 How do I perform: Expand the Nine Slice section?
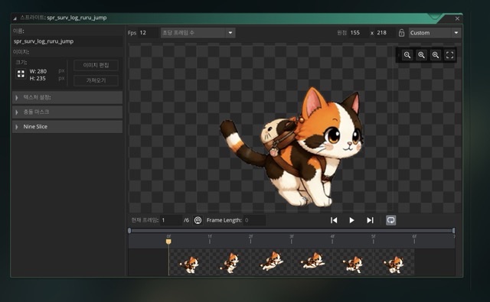pyautogui.click(x=67, y=127)
